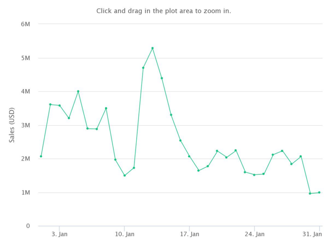Click the chart subtitle about zooming in
Screen dimensions: 328x246
164,11
